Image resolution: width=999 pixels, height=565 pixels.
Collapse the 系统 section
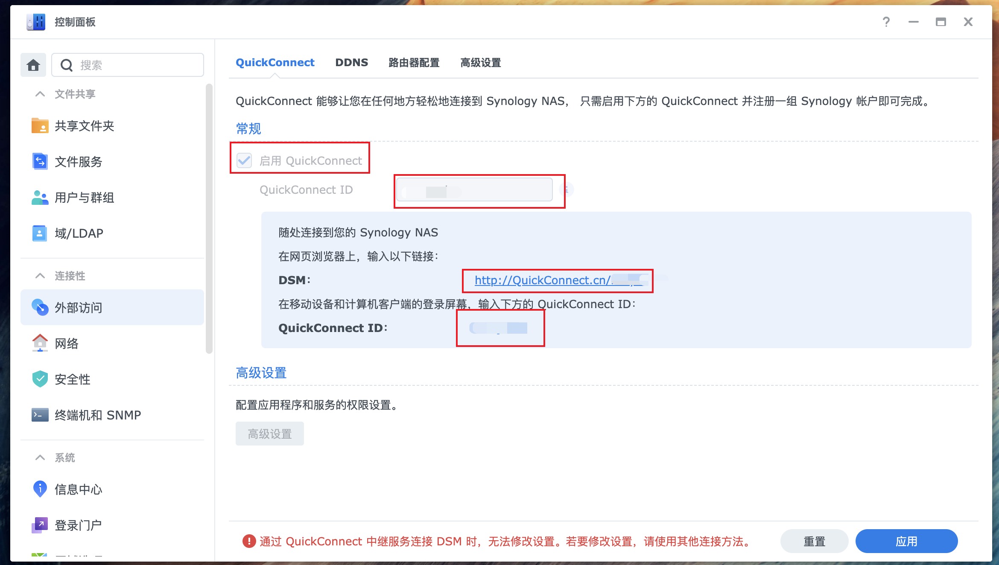[x=40, y=457]
